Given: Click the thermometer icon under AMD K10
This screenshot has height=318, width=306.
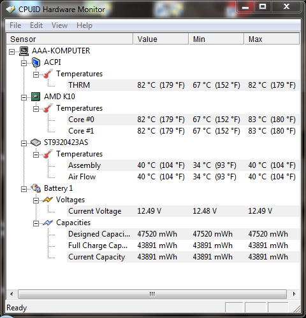Looking at the screenshot, I should tap(48, 108).
